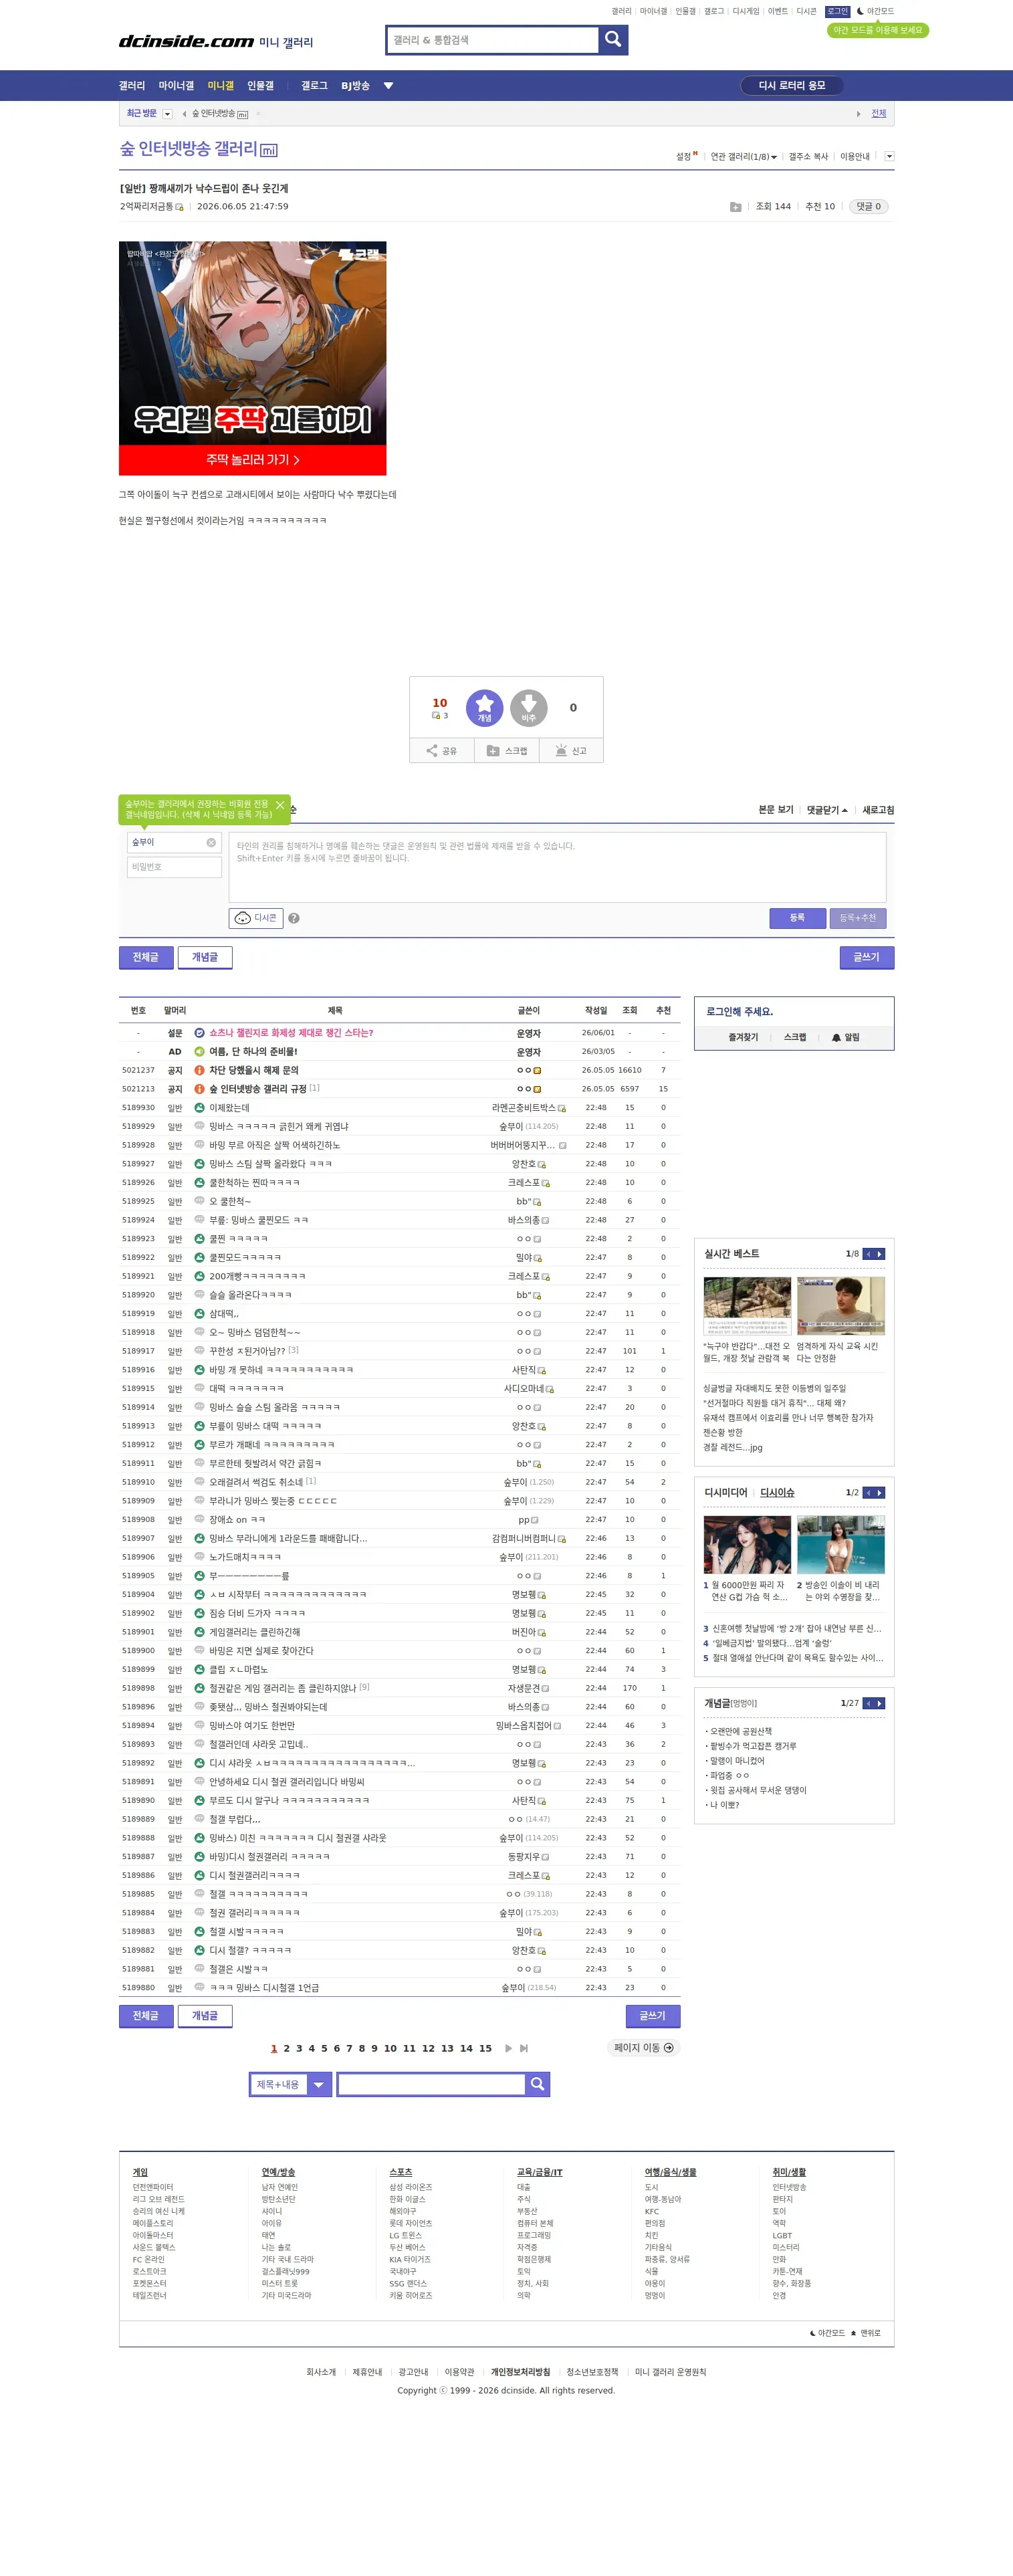The image size is (1013, 2576).
Task: Click the 맨위로 back-to-top link
Action: pos(866,2333)
